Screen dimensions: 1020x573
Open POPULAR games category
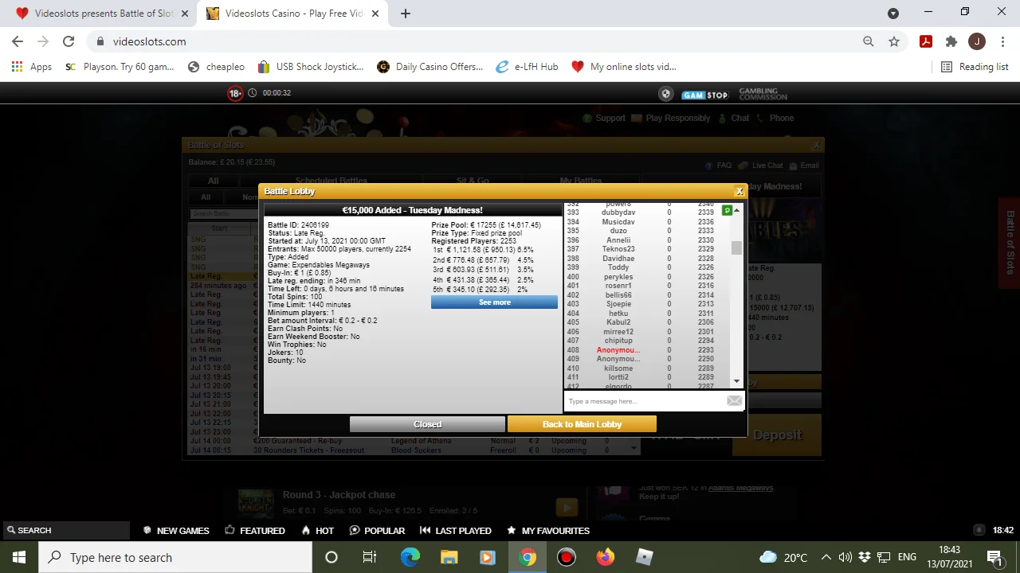[377, 530]
